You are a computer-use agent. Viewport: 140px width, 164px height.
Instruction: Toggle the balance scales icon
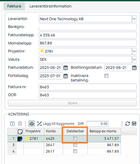(x=32, y=124)
